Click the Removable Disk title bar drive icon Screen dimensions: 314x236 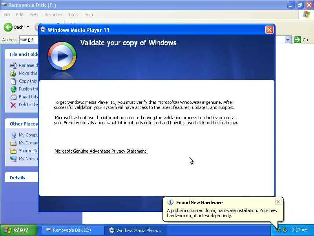coord(4,5)
